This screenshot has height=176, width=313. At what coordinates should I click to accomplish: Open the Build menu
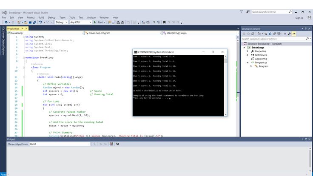(x=41, y=17)
